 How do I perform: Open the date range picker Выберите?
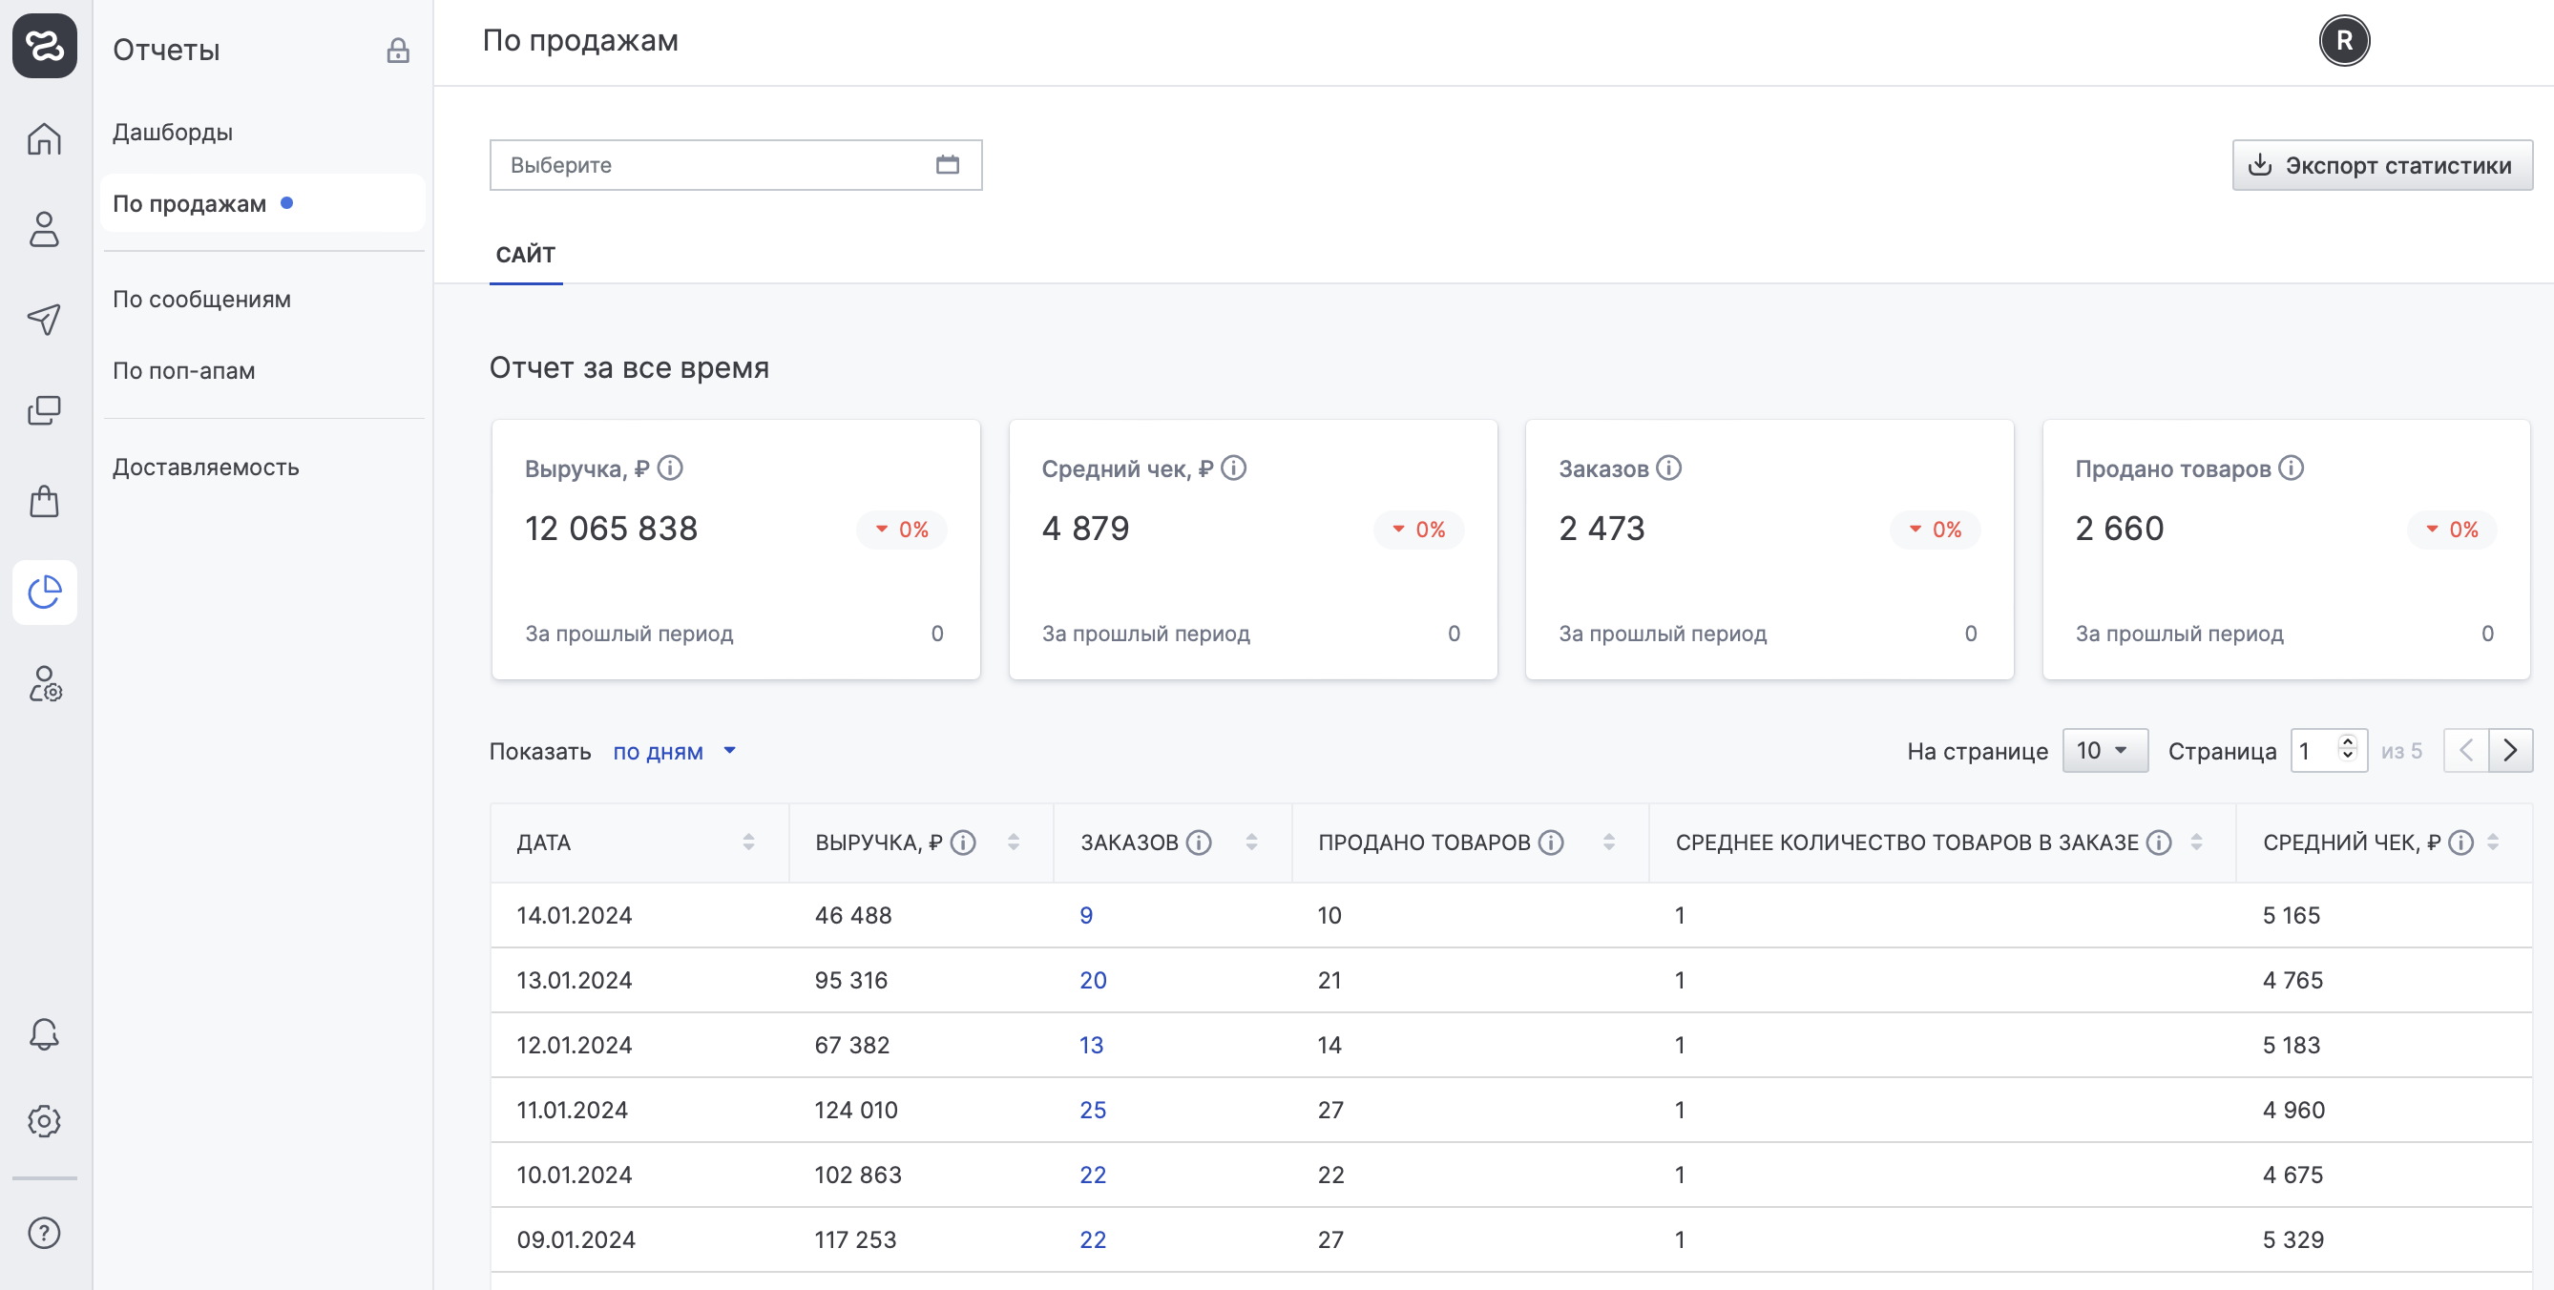click(x=735, y=165)
